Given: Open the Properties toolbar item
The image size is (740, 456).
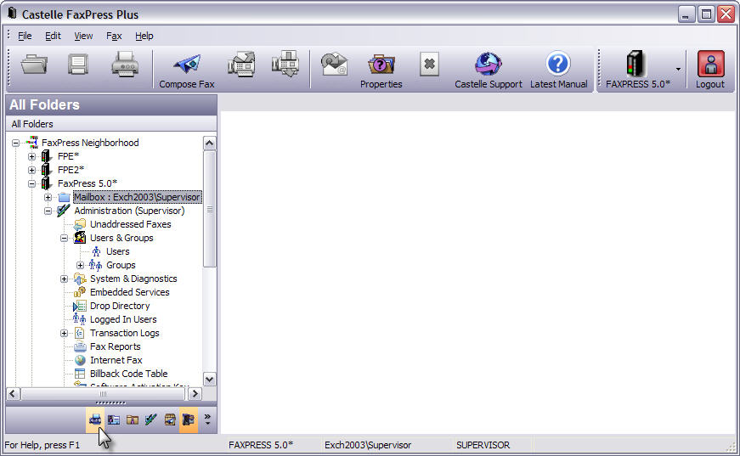Looking at the screenshot, I should pos(381,70).
